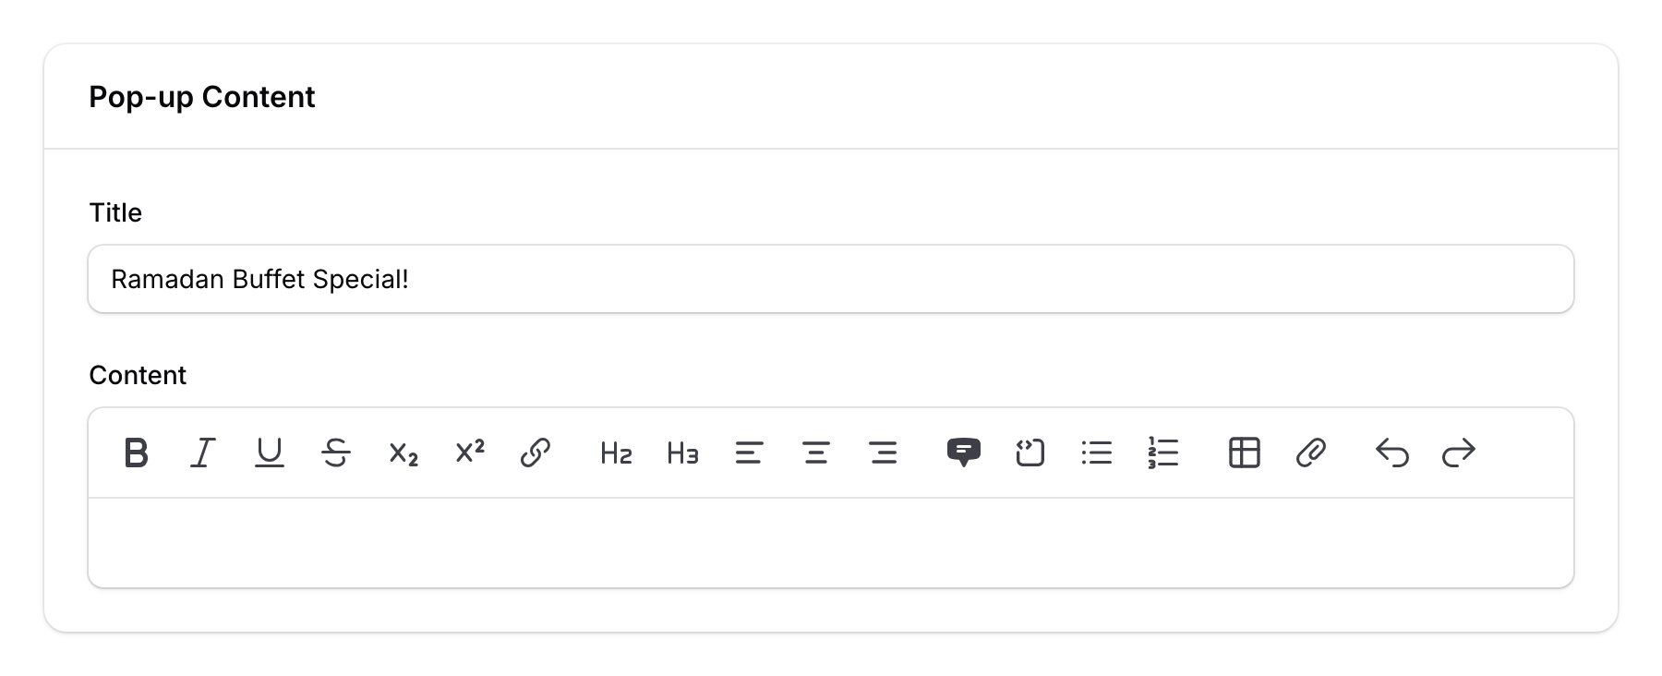The image size is (1662, 676).
Task: Apply strikethrough to text
Action: click(x=336, y=453)
